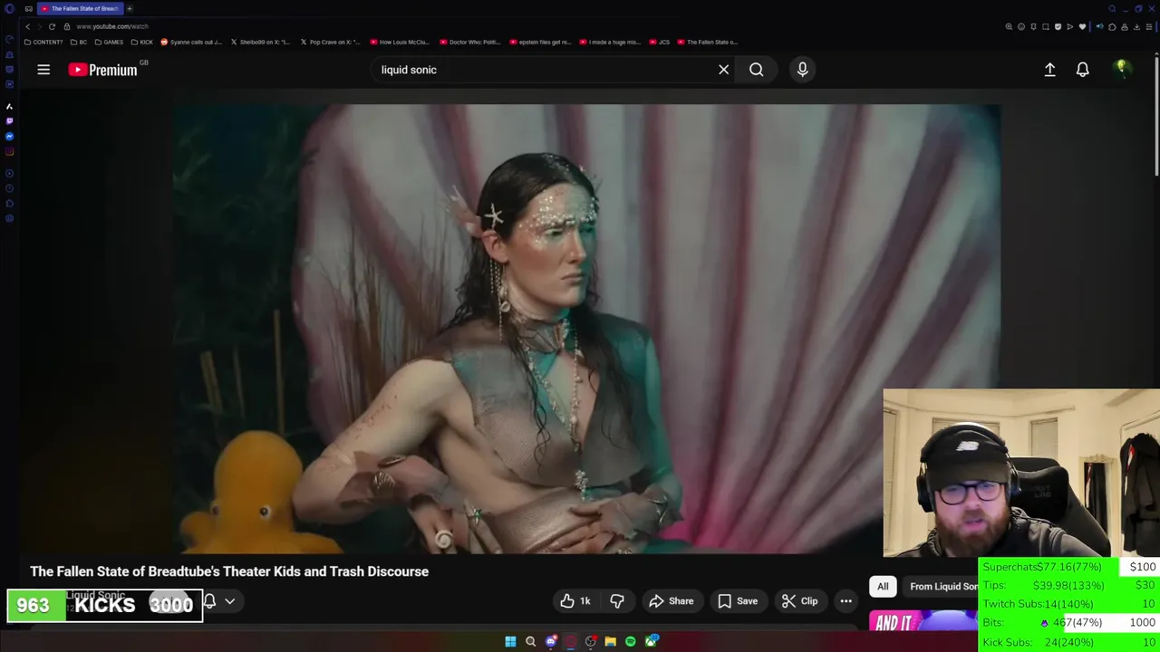Toggle the channel notification bell
Image resolution: width=1160 pixels, height=652 pixels.
(210, 601)
